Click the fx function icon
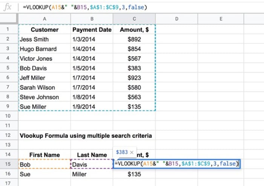Viewport: 264px width, 186px height. [8, 7]
